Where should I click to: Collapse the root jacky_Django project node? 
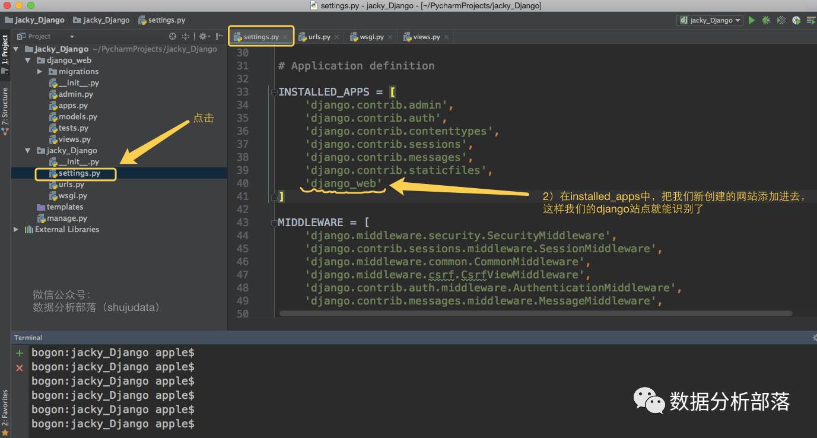point(16,49)
